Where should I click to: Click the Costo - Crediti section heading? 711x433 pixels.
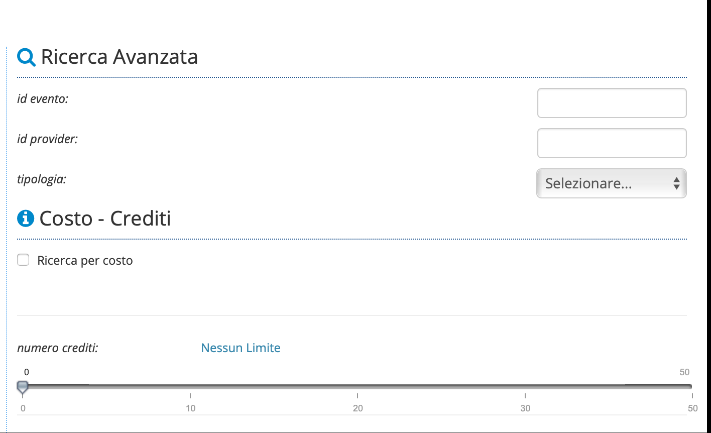[105, 219]
